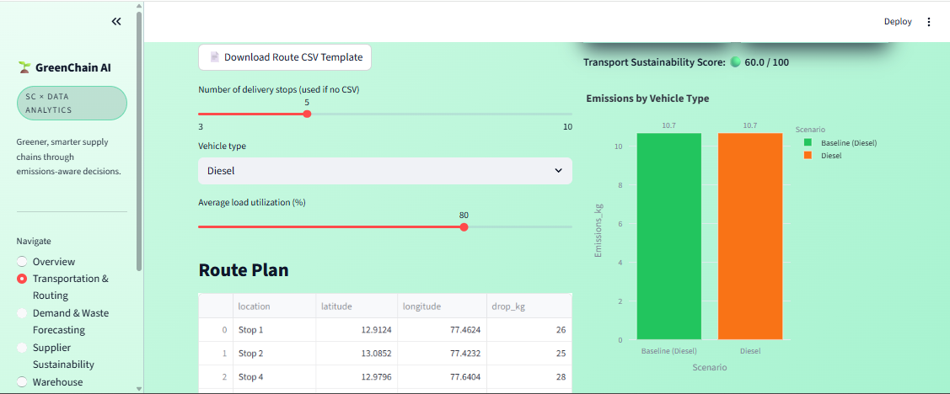Click the location column header
950x394 pixels.
[274, 306]
